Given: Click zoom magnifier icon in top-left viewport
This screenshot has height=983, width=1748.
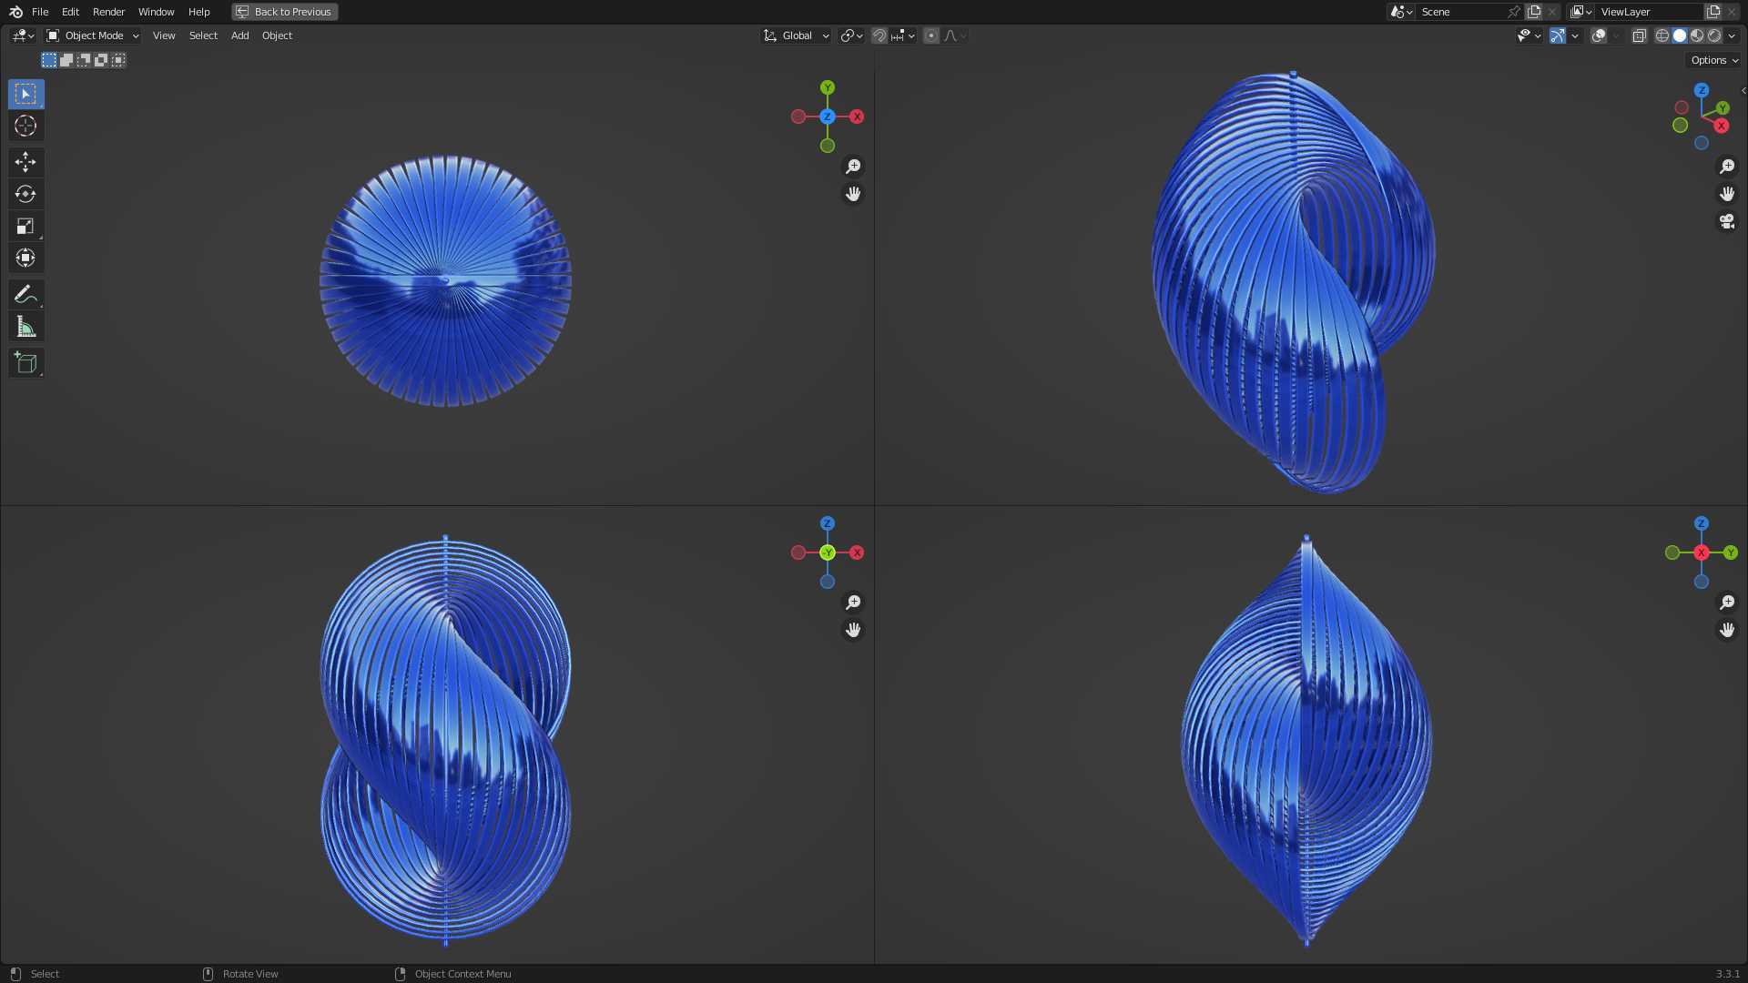Looking at the screenshot, I should 853,167.
